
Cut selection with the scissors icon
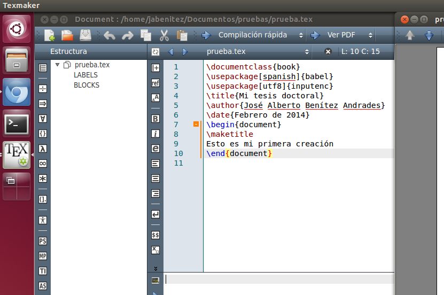(164, 35)
